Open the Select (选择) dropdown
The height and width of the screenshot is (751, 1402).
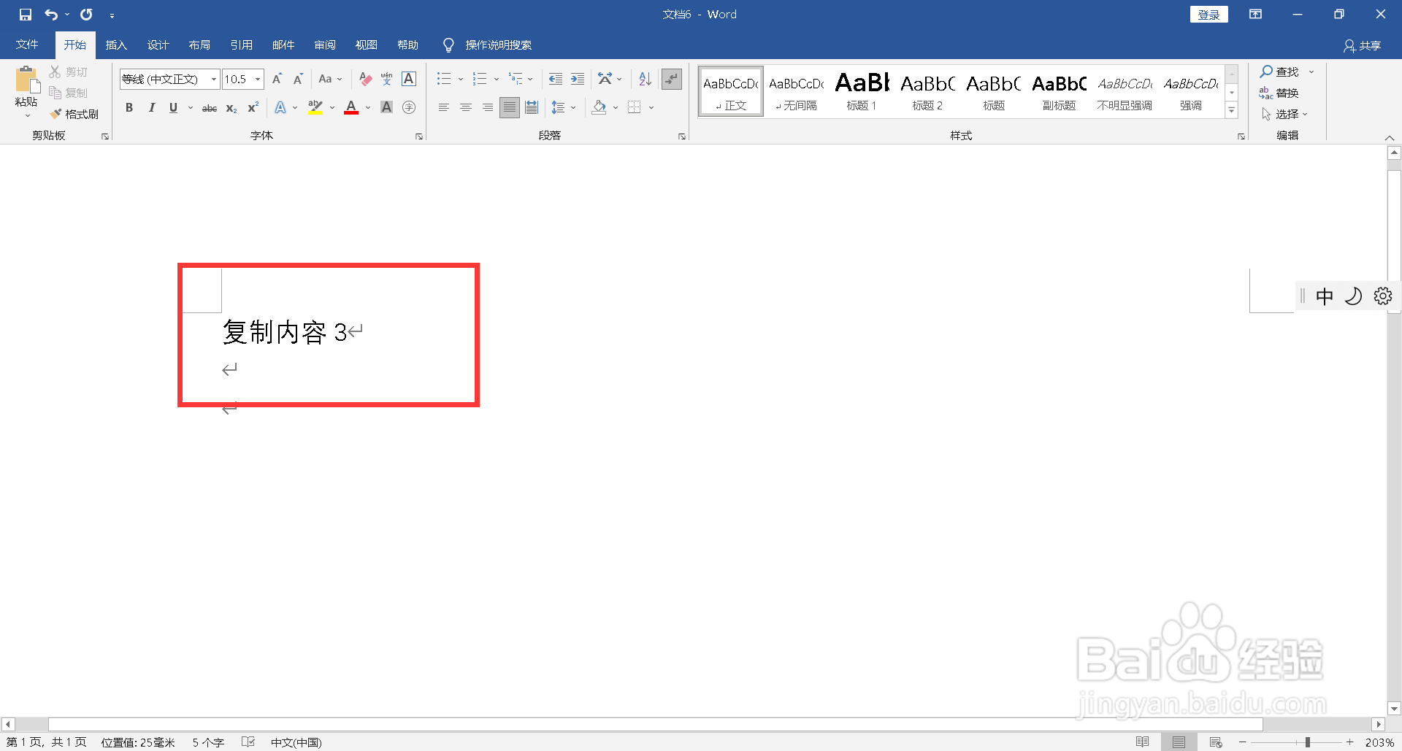pyautogui.click(x=1284, y=114)
